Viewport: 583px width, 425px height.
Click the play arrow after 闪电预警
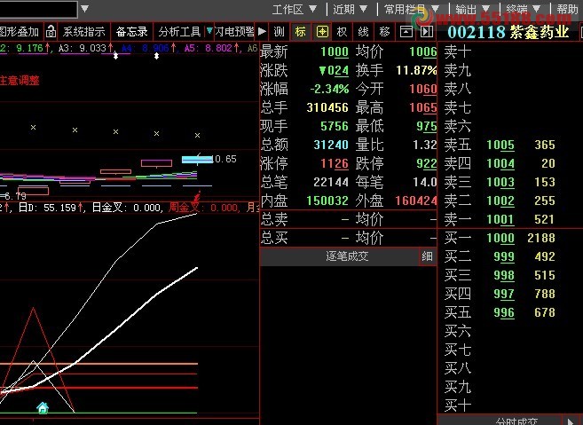point(262,32)
